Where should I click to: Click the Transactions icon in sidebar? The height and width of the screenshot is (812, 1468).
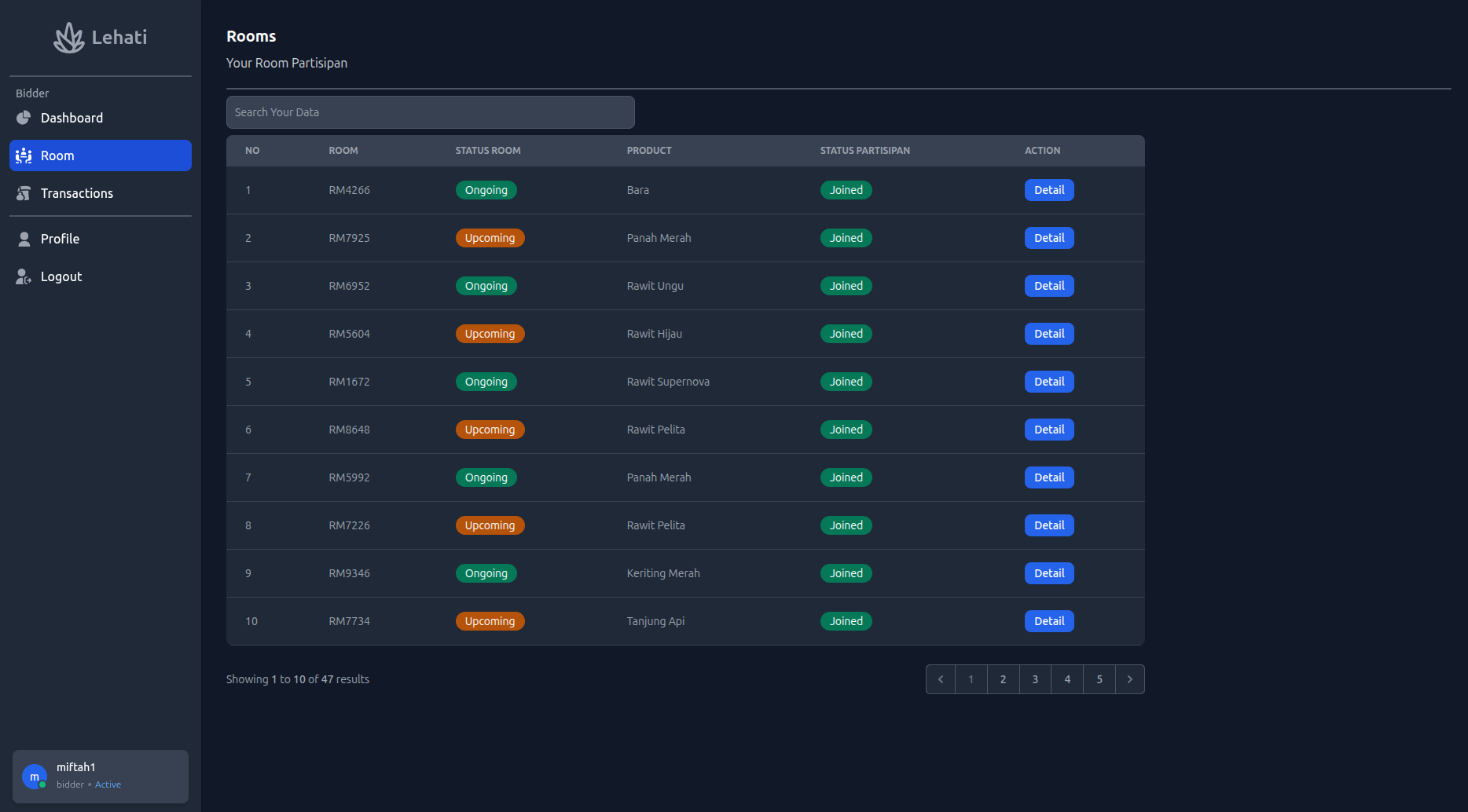[x=24, y=193]
